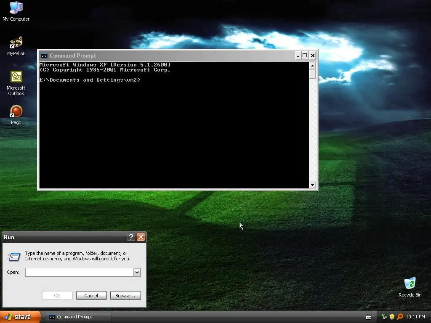
Task: Select the Pego desktop shortcut
Action: pyautogui.click(x=16, y=115)
